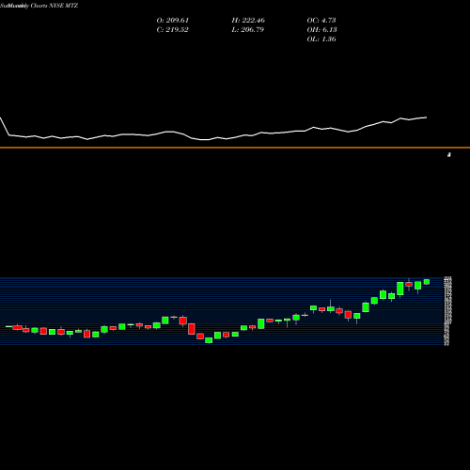
Task: Click the last green candlestick on the chart
Action: coord(427,282)
